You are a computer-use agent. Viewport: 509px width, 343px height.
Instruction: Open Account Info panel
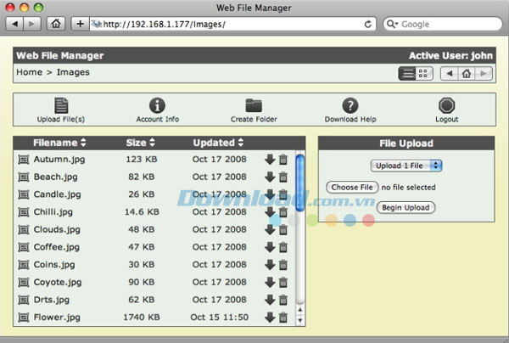pos(157,105)
